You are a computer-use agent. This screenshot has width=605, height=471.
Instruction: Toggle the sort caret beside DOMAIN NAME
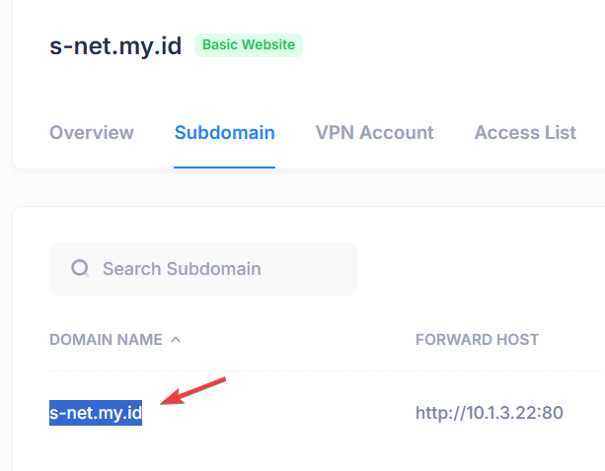[176, 340]
